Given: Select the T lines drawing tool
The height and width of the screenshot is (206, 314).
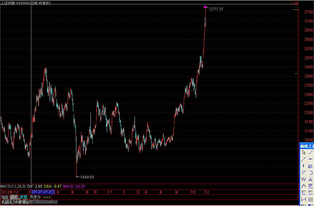Looking at the screenshot, I should pyautogui.click(x=311, y=193).
